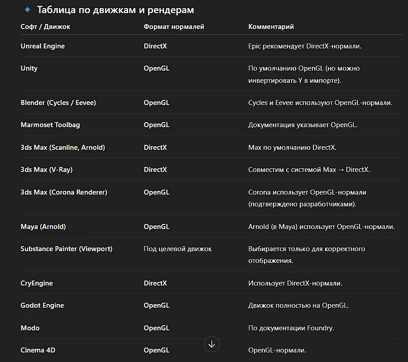Click the "Софт / Движок" column header

(x=45, y=27)
